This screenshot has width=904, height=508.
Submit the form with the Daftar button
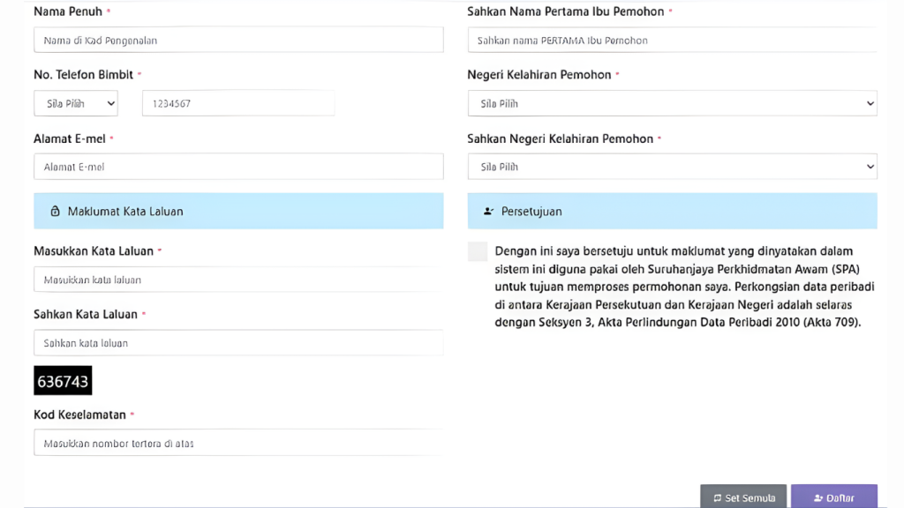(x=833, y=497)
